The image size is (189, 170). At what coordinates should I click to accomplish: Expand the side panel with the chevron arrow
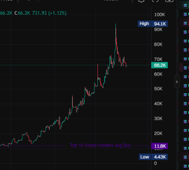(177, 82)
